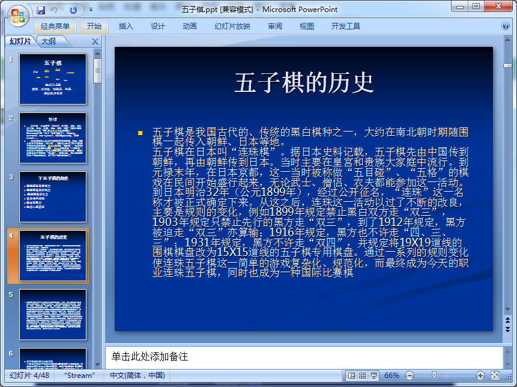The width and height of the screenshot is (517, 387).
Task: Click the notes field 单击此处添加备注
Action: tap(304, 358)
